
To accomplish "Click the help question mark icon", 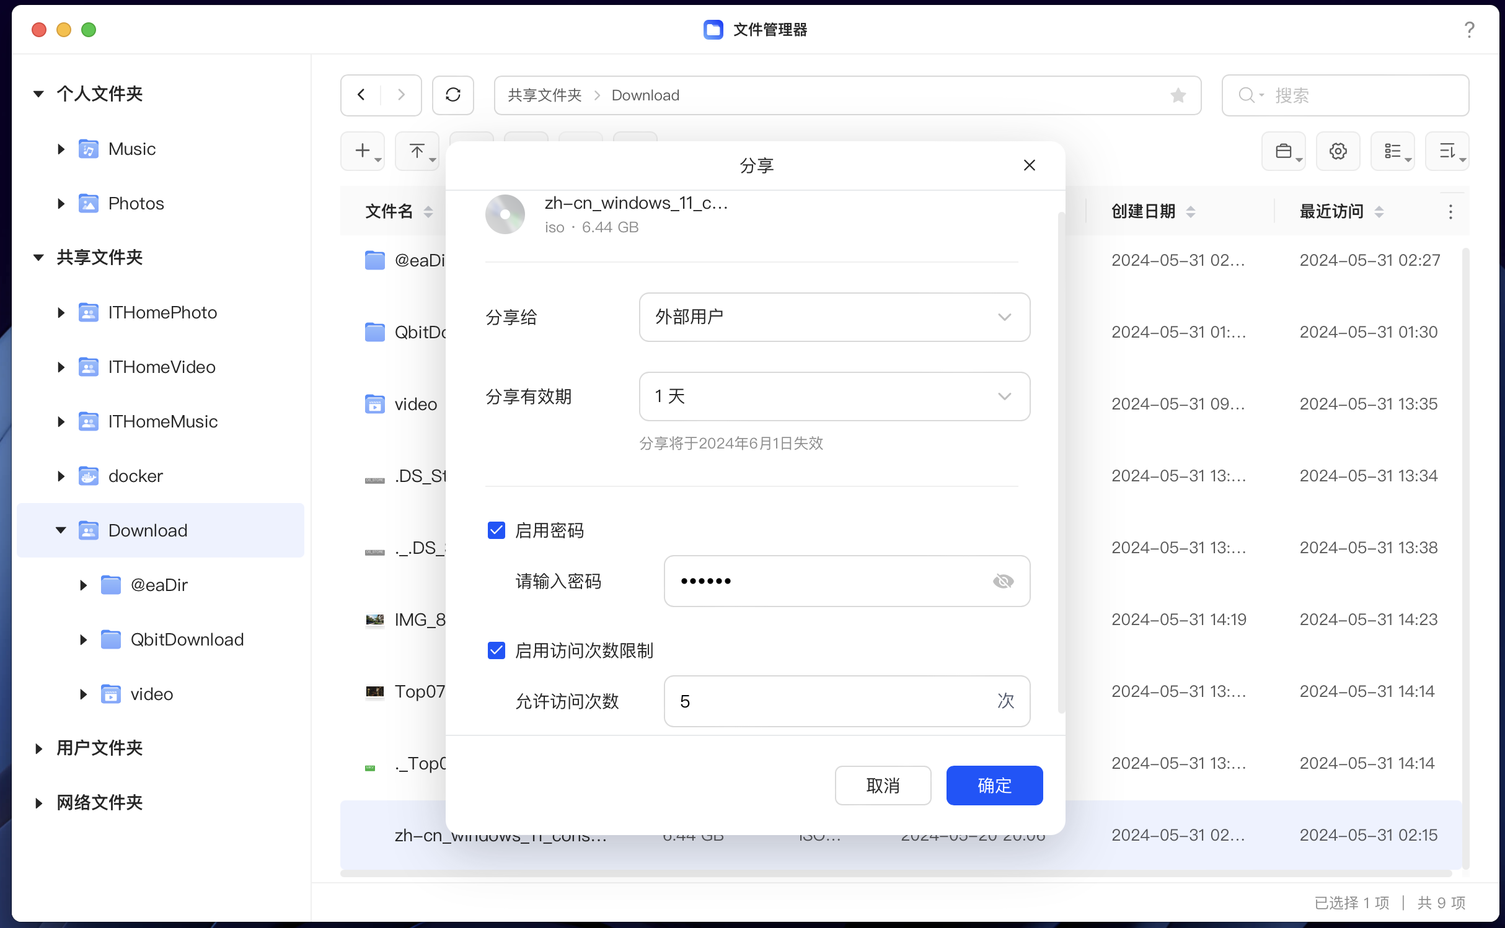I will 1469,30.
